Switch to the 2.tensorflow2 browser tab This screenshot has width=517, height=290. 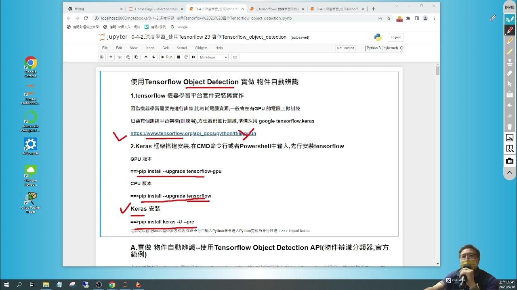tap(276, 9)
